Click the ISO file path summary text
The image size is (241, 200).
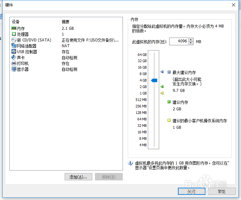coord(90,40)
